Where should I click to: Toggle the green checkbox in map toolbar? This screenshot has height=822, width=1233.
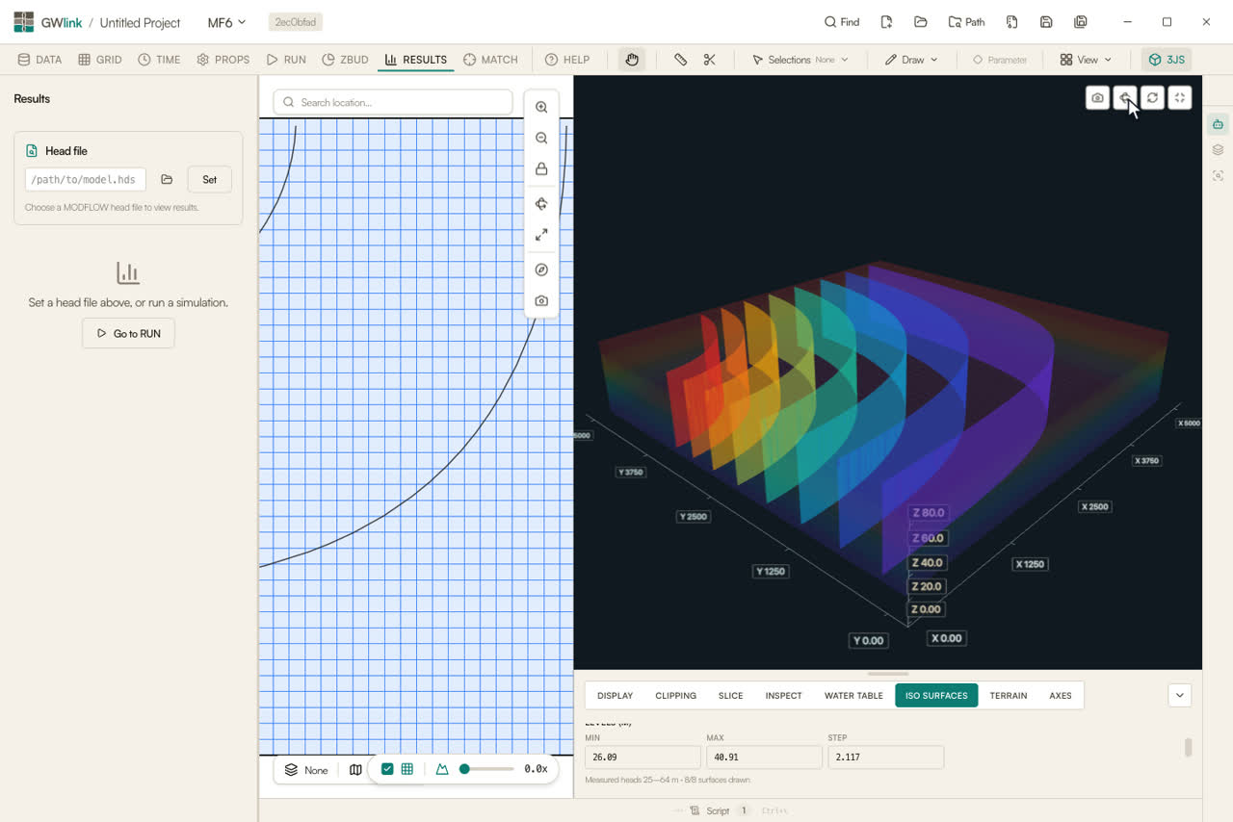point(387,769)
